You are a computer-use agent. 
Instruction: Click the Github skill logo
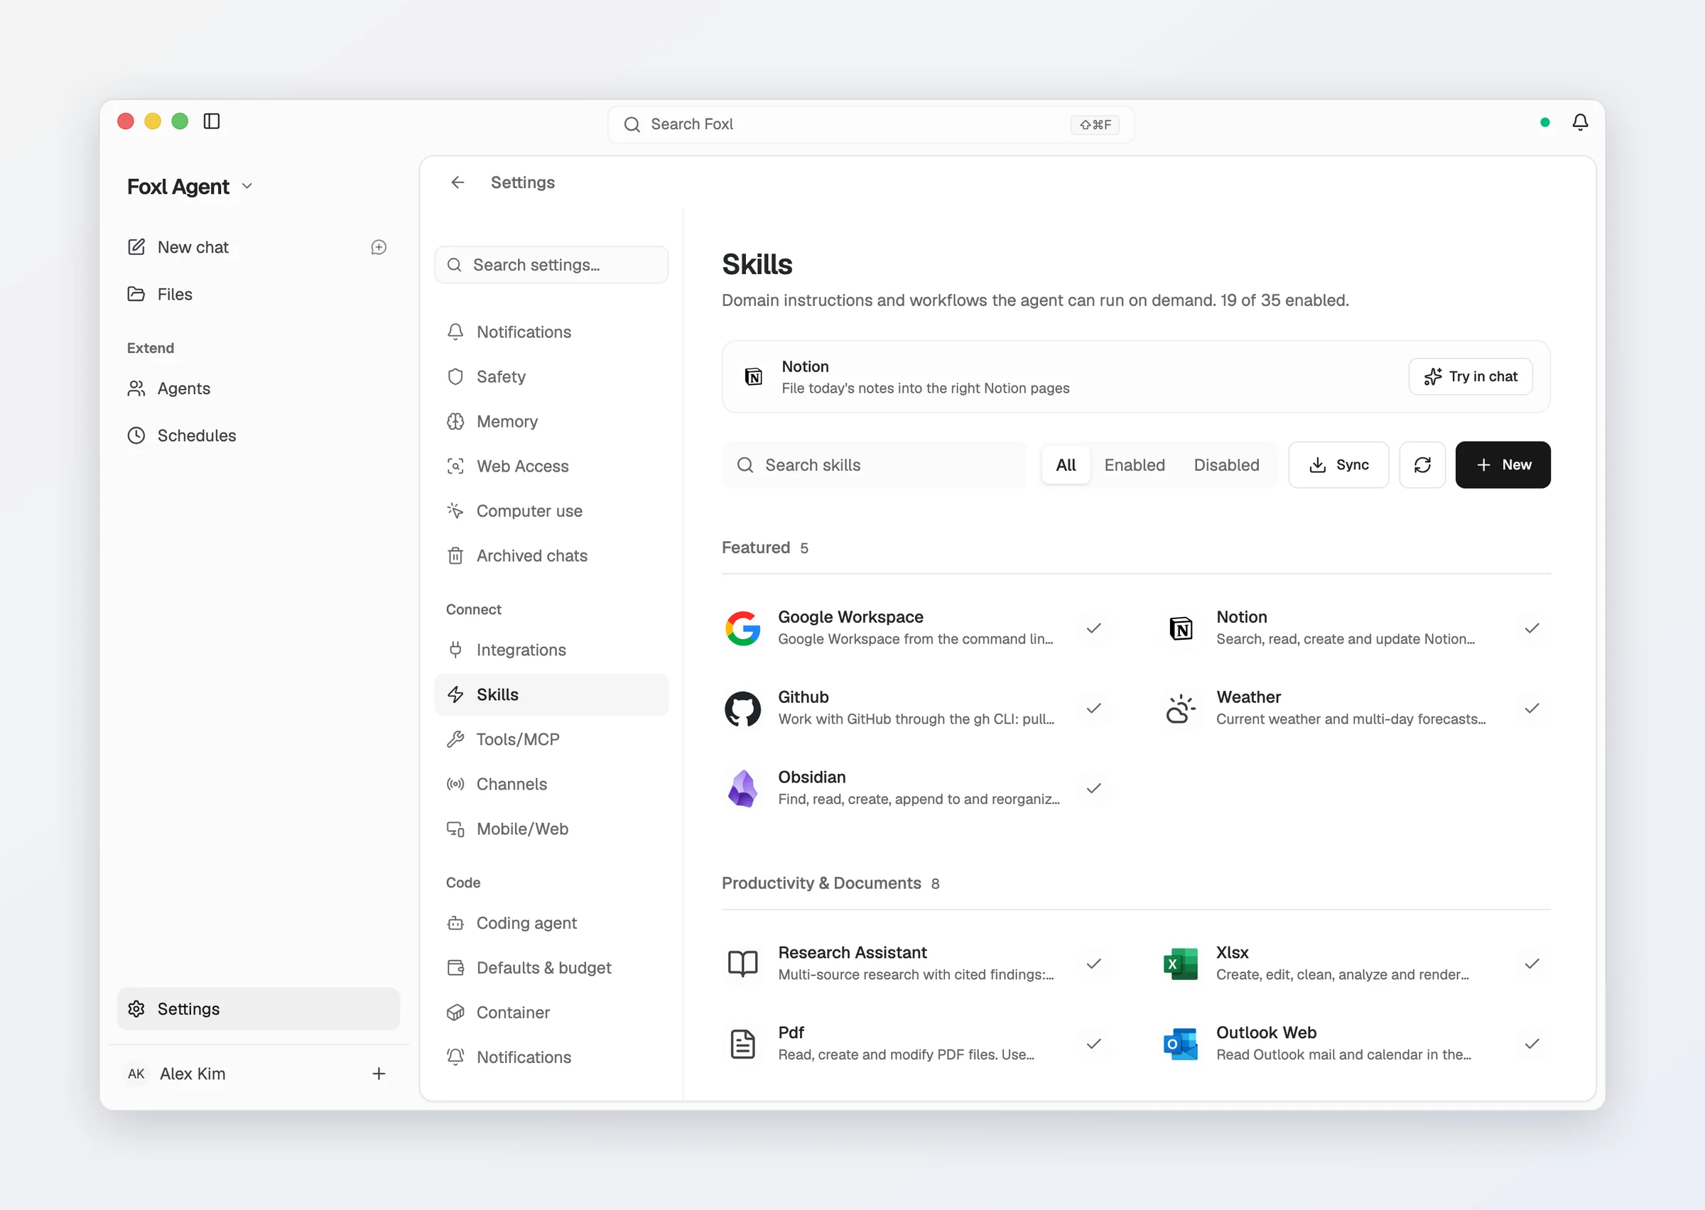pos(742,709)
